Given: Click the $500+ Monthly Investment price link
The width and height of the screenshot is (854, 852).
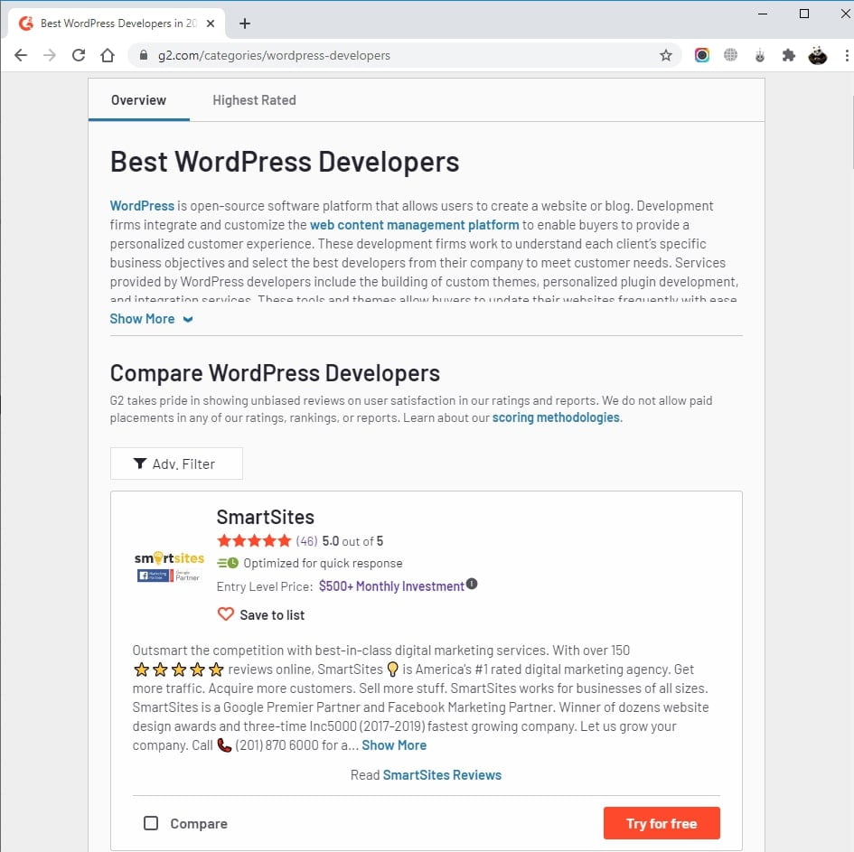Looking at the screenshot, I should click(x=391, y=586).
